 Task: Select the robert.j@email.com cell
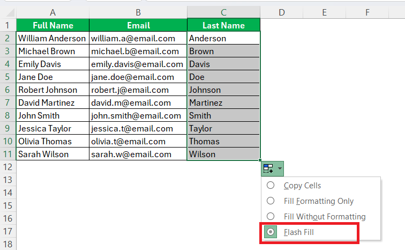pos(138,90)
